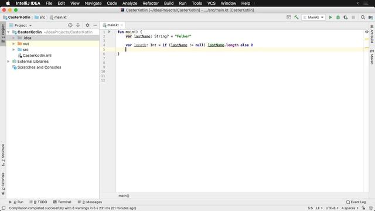Select Scratches and Consoles node
This screenshot has height=211, width=375.
pos(37,67)
